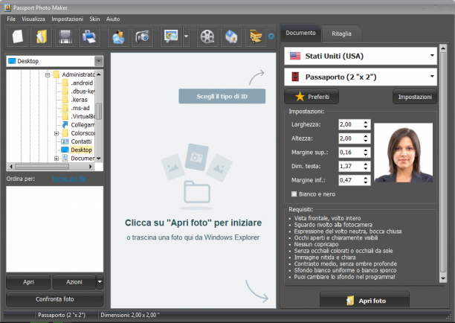Click the house toolbar icon

click(x=231, y=36)
